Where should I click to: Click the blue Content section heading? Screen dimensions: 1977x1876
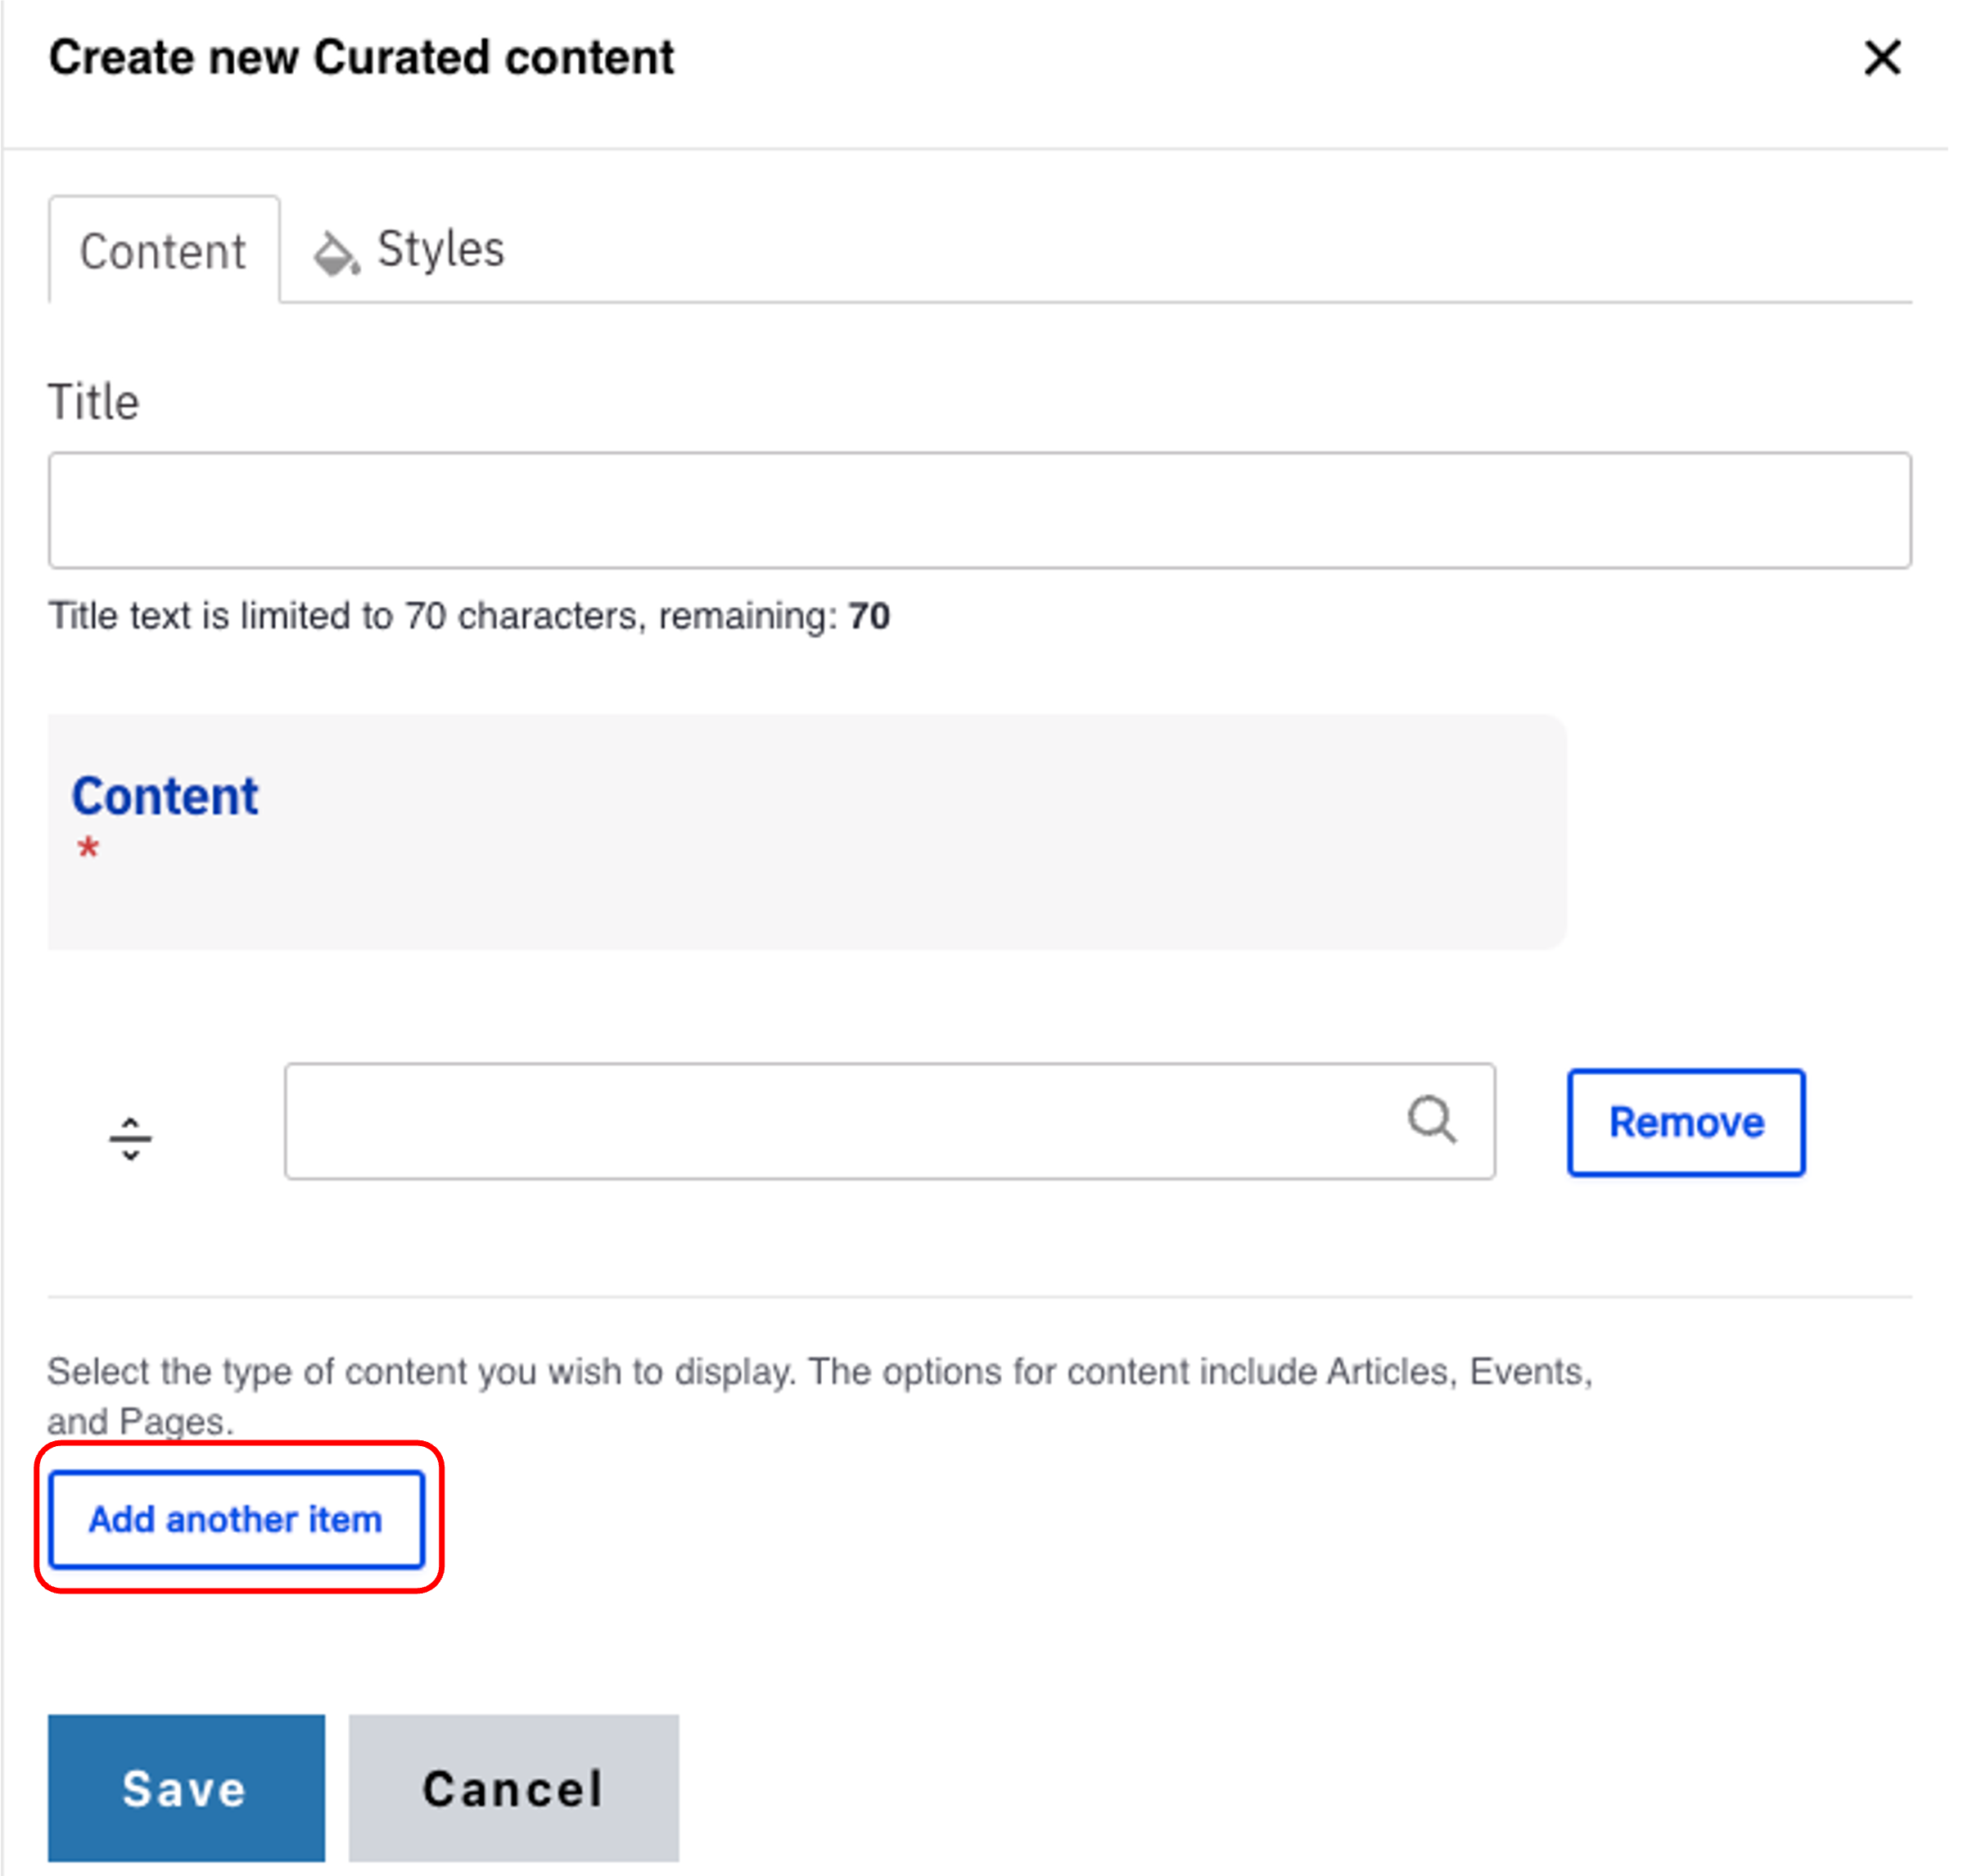(165, 796)
